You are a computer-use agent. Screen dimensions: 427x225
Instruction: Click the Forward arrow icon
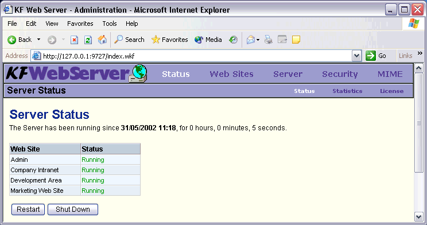(52, 40)
